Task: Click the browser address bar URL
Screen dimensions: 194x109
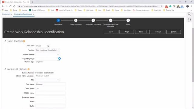Action: click(x=90, y=6)
